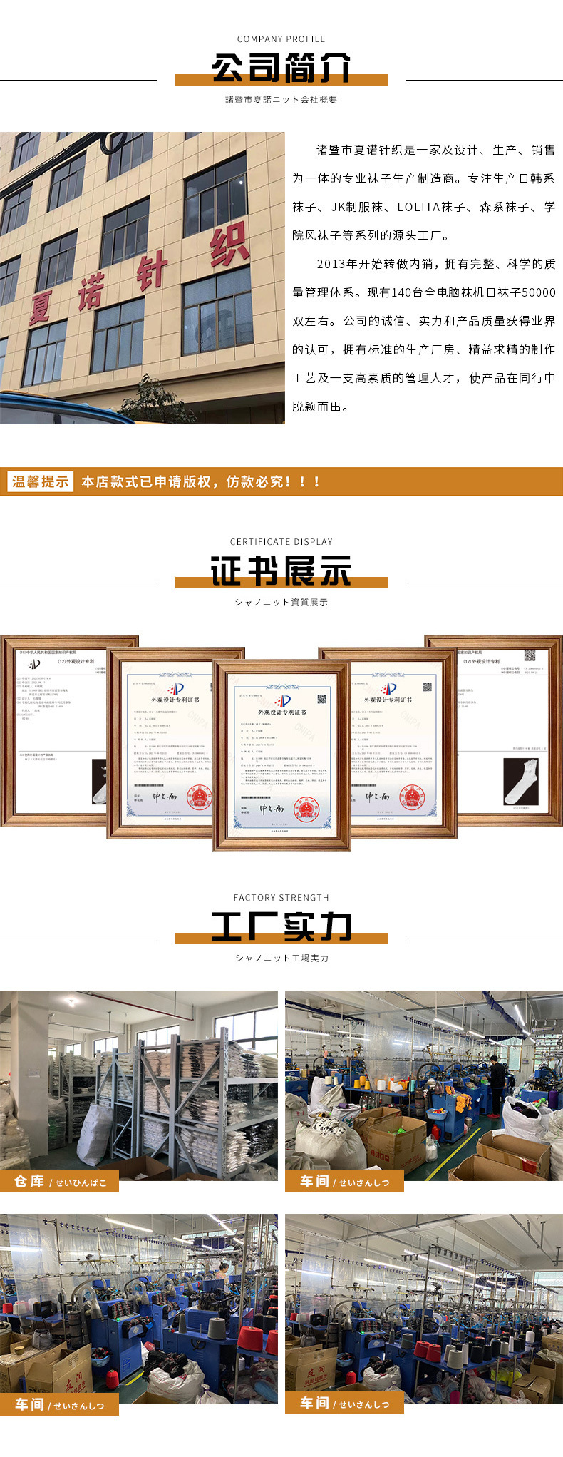Open the warehouse shelving photo
Screen dimensions: 563x1457
(x=139, y=1085)
